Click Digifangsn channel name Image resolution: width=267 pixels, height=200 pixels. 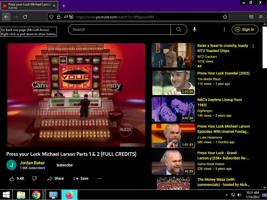click(205, 111)
